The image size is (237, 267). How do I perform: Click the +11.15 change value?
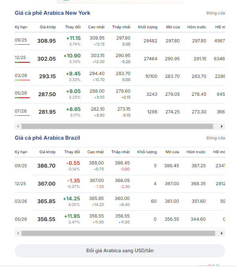[73, 38]
